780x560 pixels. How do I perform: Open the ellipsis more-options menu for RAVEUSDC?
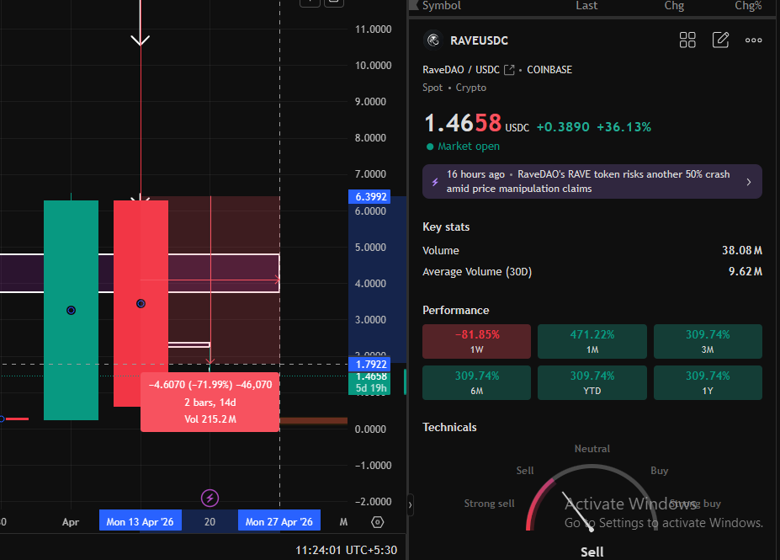(x=753, y=40)
